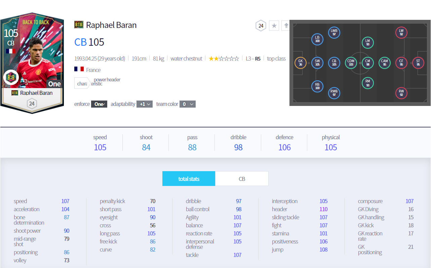The image size is (431, 268).
Task: Click the CAM position marker on pitch
Action: [384, 63]
